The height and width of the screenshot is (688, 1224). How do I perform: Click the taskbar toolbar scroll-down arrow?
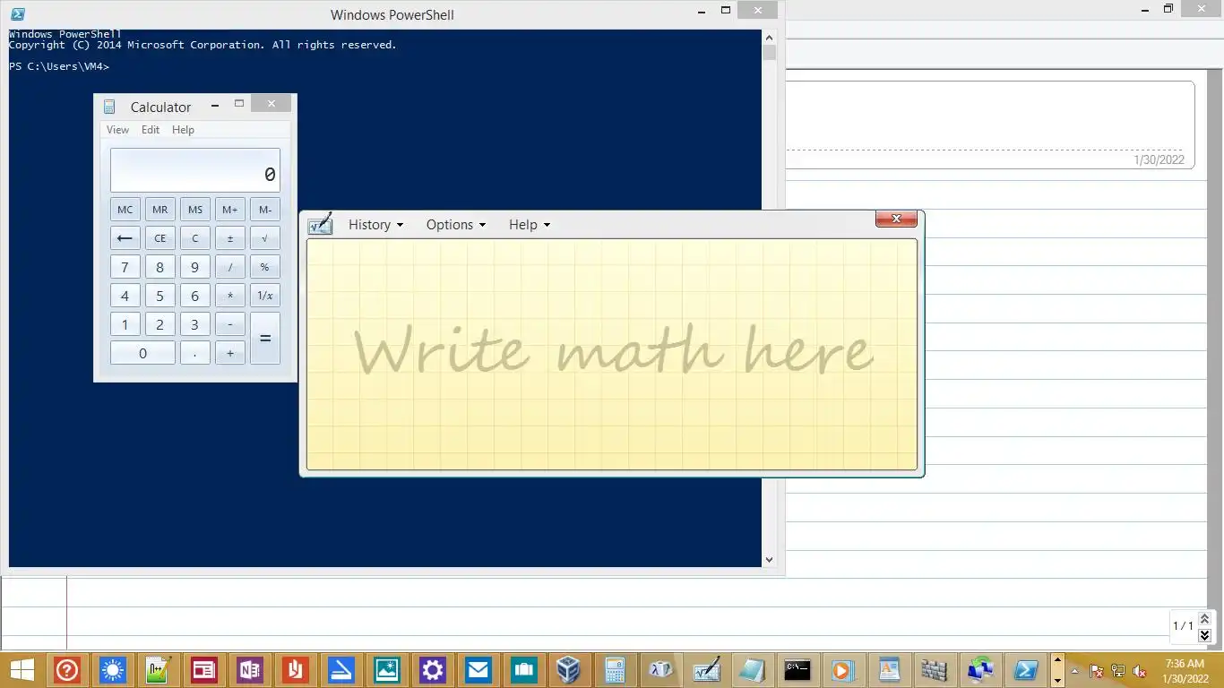[1057, 682]
